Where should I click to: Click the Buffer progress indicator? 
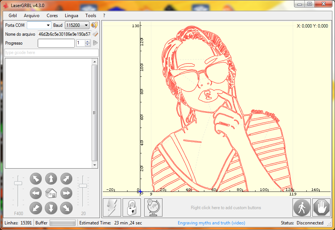63,223
